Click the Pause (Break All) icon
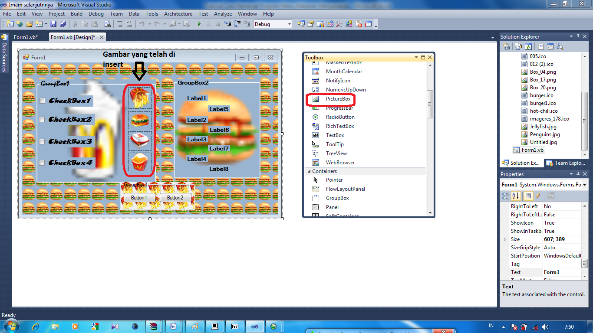Image resolution: width=593 pixels, height=333 pixels. pyautogui.click(x=208, y=24)
